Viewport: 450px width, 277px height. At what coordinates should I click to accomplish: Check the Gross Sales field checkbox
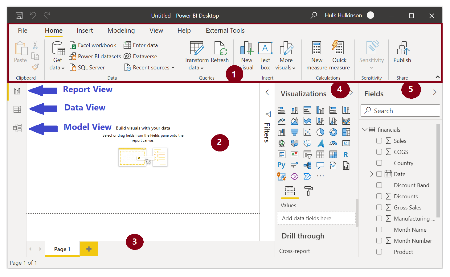379,207
